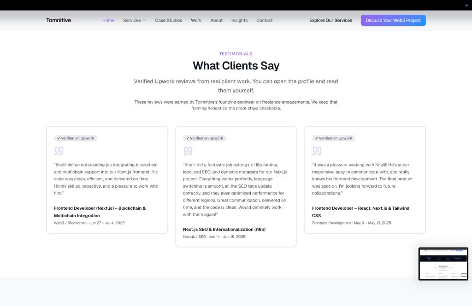This screenshot has width=472, height=306.
Task: Click the Next.js SEO & Internationalization (i18n) title
Action: coord(224,229)
